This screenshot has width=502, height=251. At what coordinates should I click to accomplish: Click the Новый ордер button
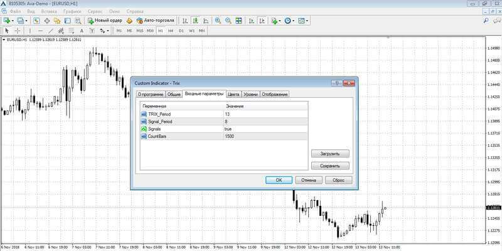click(x=105, y=21)
